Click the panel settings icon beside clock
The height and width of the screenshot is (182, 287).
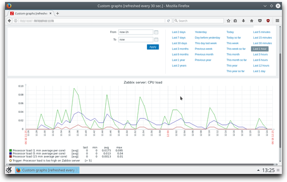click(278, 170)
